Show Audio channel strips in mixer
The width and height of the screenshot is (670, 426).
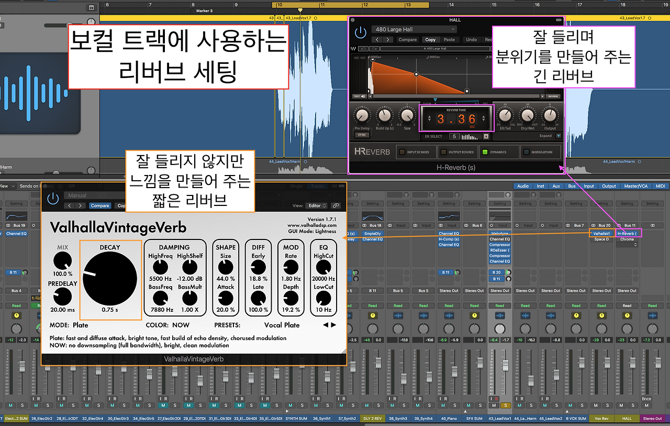pyautogui.click(x=523, y=186)
